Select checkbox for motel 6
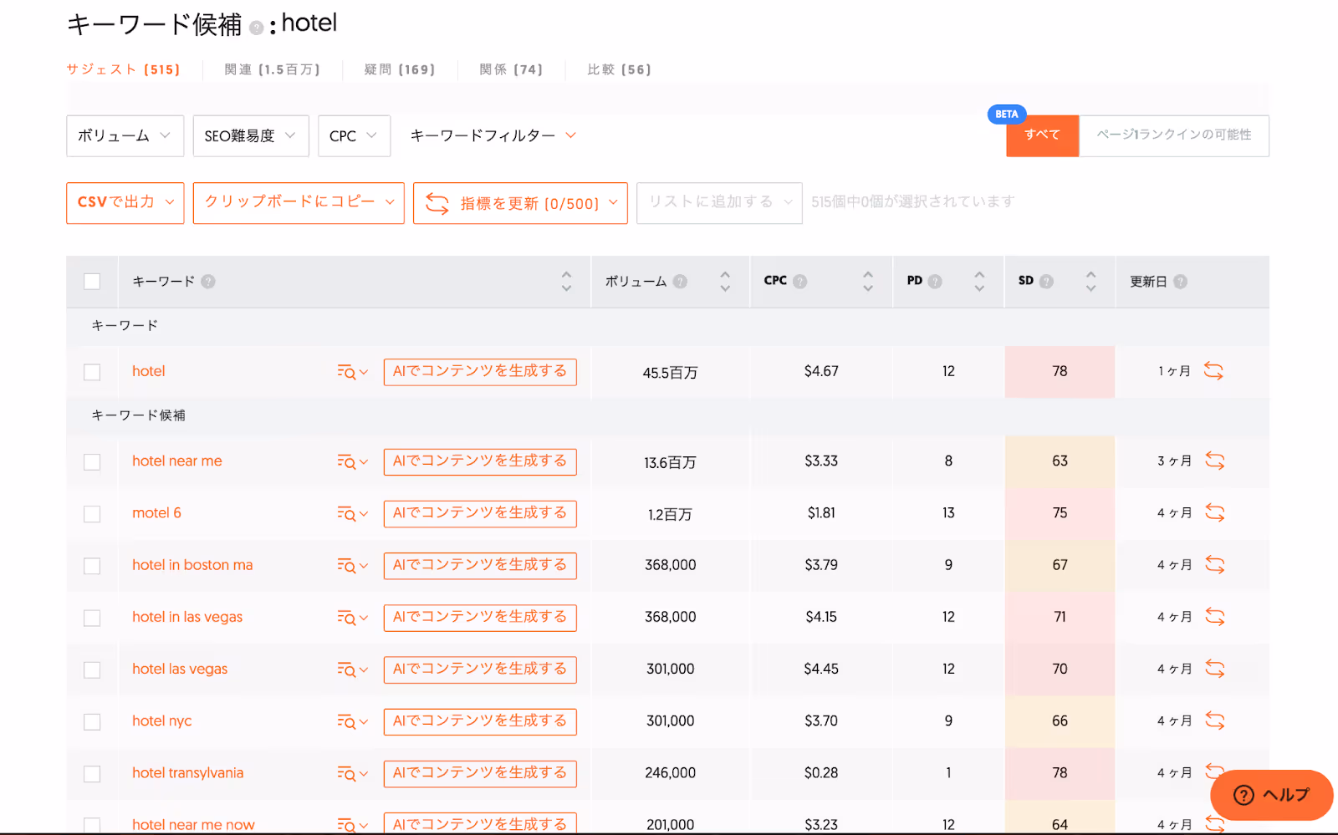This screenshot has width=1338, height=835. coord(92,514)
